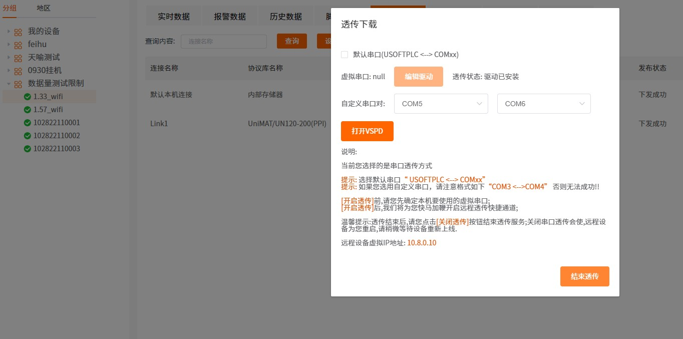Click the 发布状态 column header
This screenshot has height=339, width=683.
pyautogui.click(x=652, y=68)
